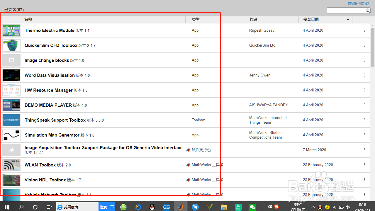Click Thermo Electric Module thumbnail
The height and width of the screenshot is (211, 375).
click(11, 30)
